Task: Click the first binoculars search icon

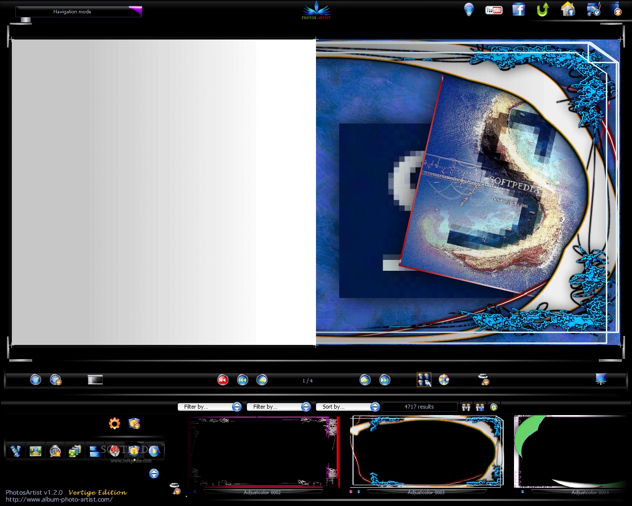Action: [x=466, y=407]
